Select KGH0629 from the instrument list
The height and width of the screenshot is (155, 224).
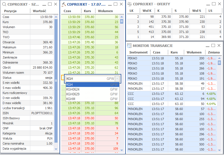point(93,94)
